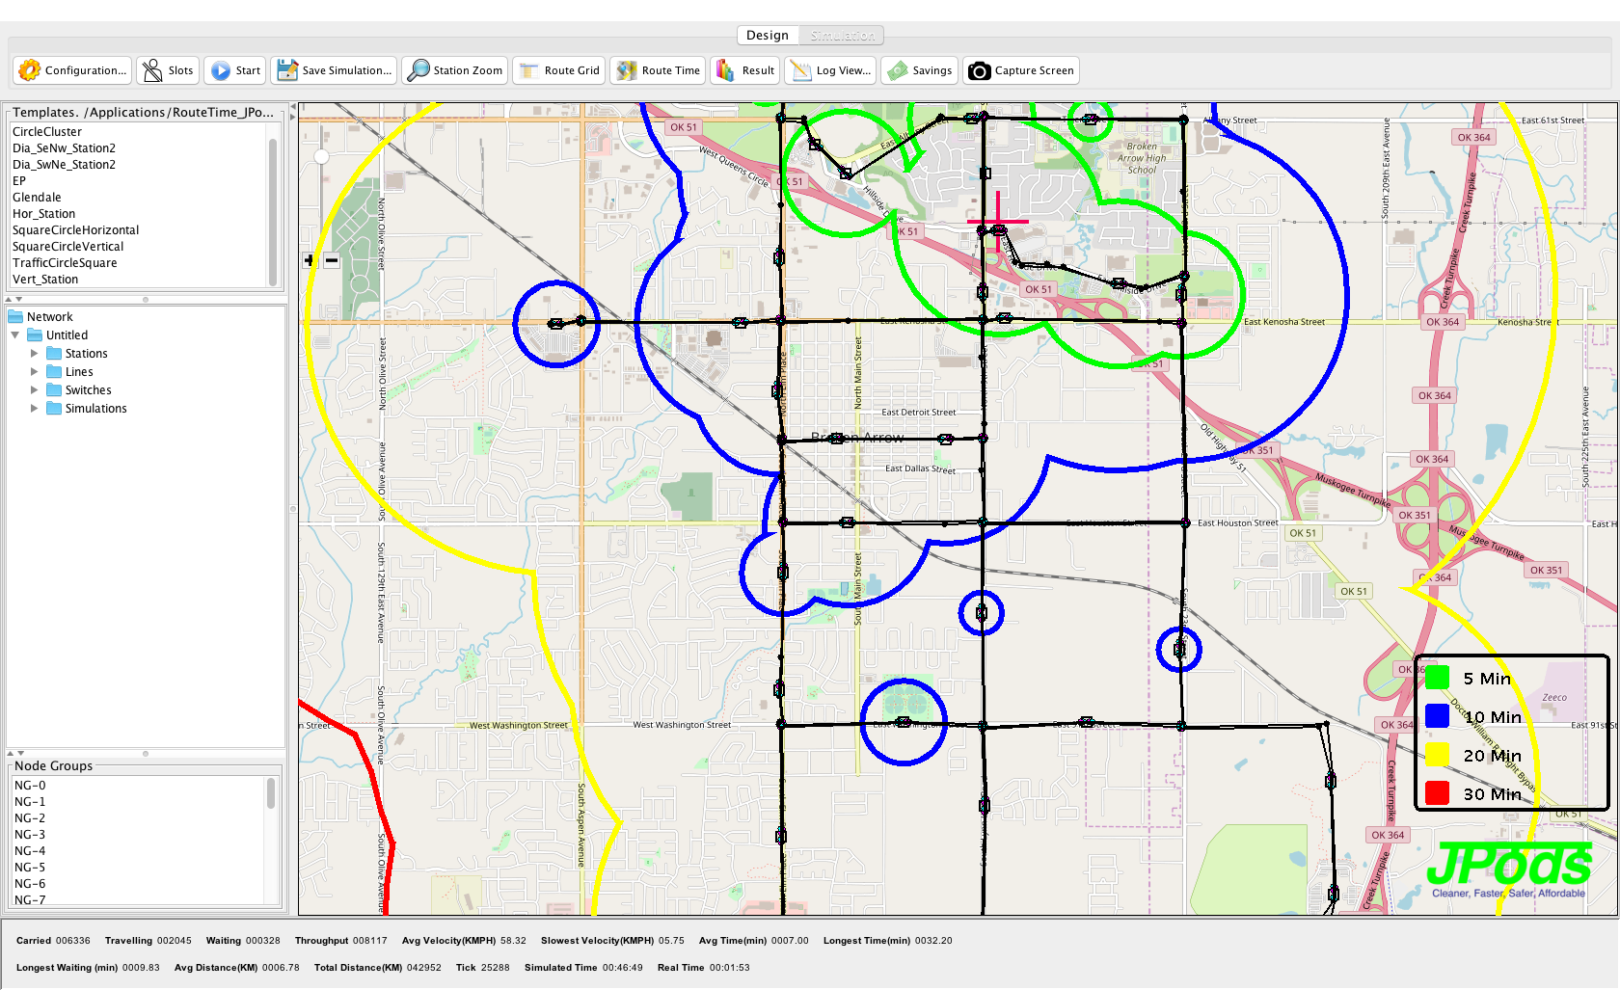This screenshot has height=990, width=1620.
Task: Select the Design tab
Action: pyautogui.click(x=768, y=36)
